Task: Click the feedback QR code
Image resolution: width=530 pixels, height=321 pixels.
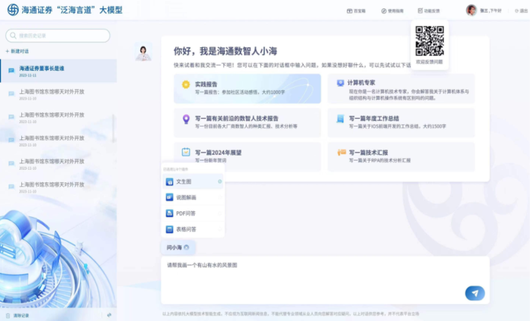Action: coord(429,41)
